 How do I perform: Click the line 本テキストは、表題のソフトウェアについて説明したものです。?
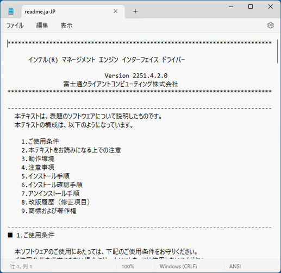88,116
